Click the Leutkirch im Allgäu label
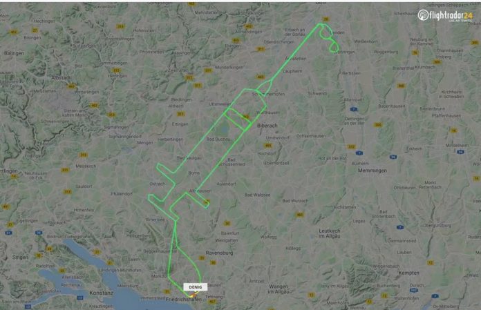This screenshot has height=310, width=481. (x=330, y=233)
